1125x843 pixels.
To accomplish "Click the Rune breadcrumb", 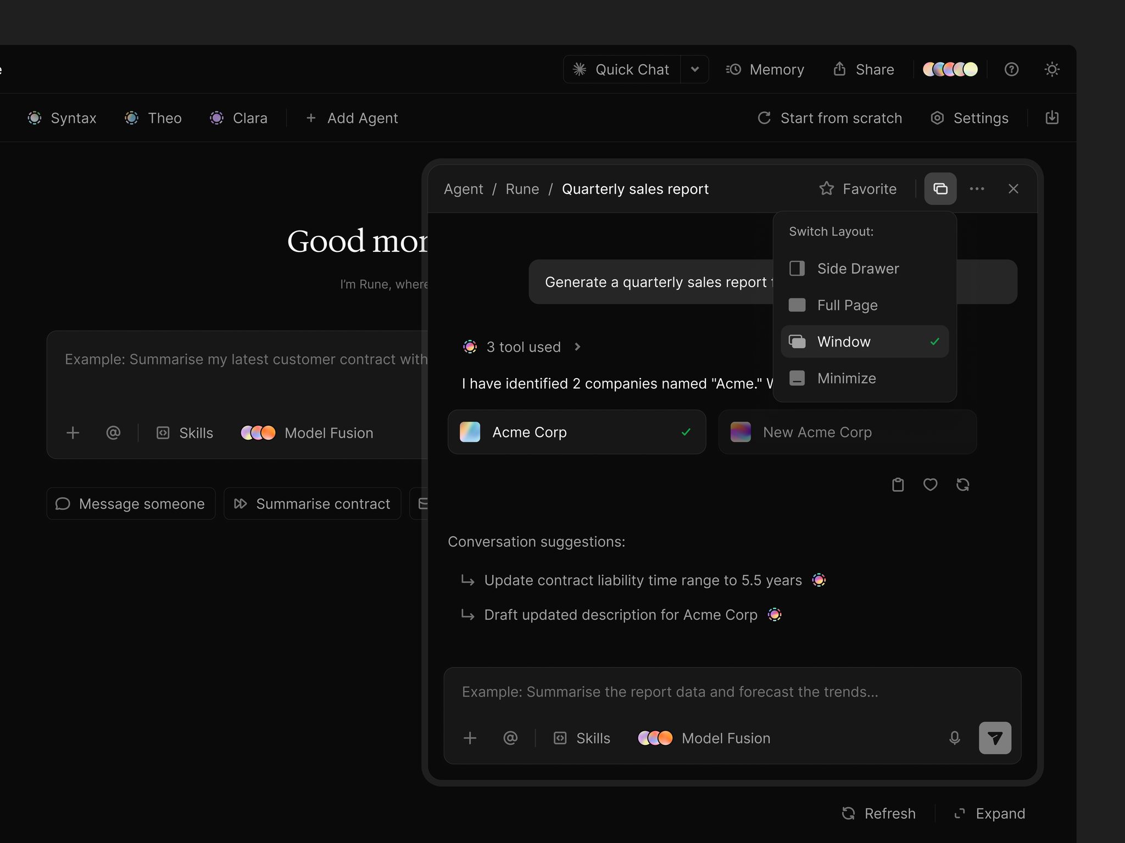I will [522, 189].
